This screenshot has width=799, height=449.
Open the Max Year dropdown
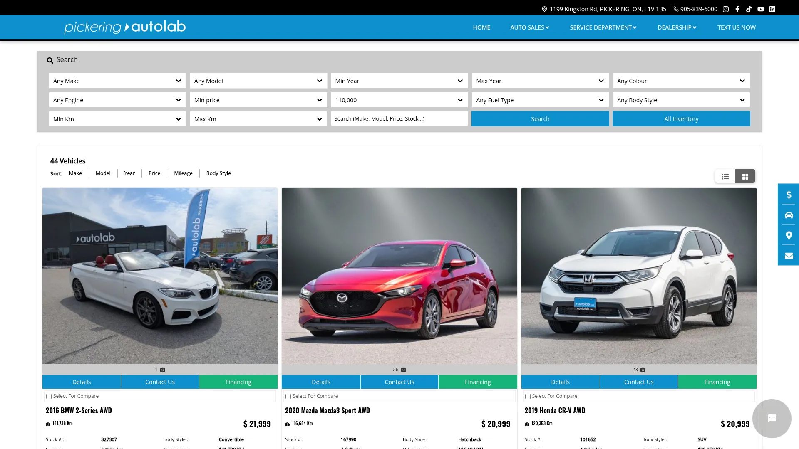[540, 81]
